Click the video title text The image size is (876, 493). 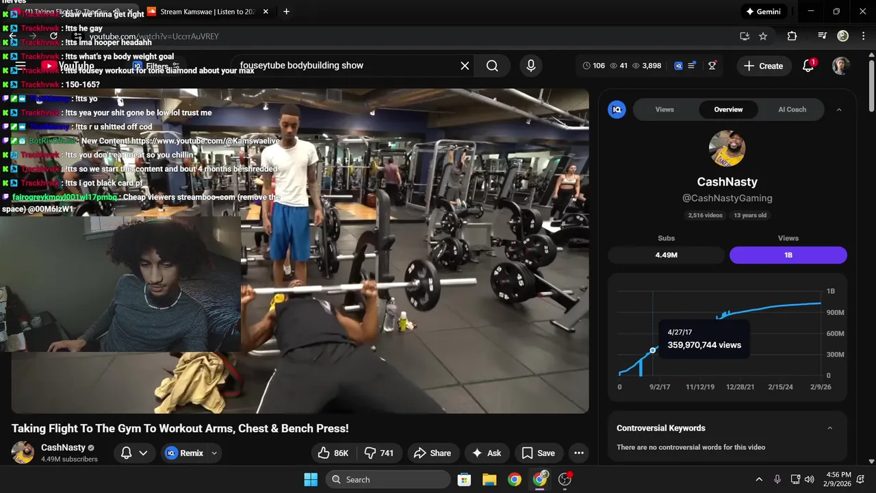[x=180, y=429]
